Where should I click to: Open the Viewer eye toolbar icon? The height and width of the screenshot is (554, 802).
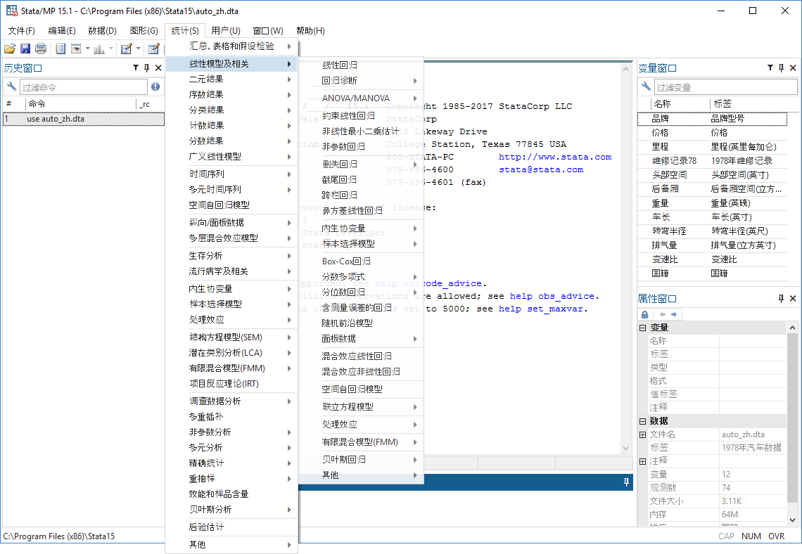[76, 49]
